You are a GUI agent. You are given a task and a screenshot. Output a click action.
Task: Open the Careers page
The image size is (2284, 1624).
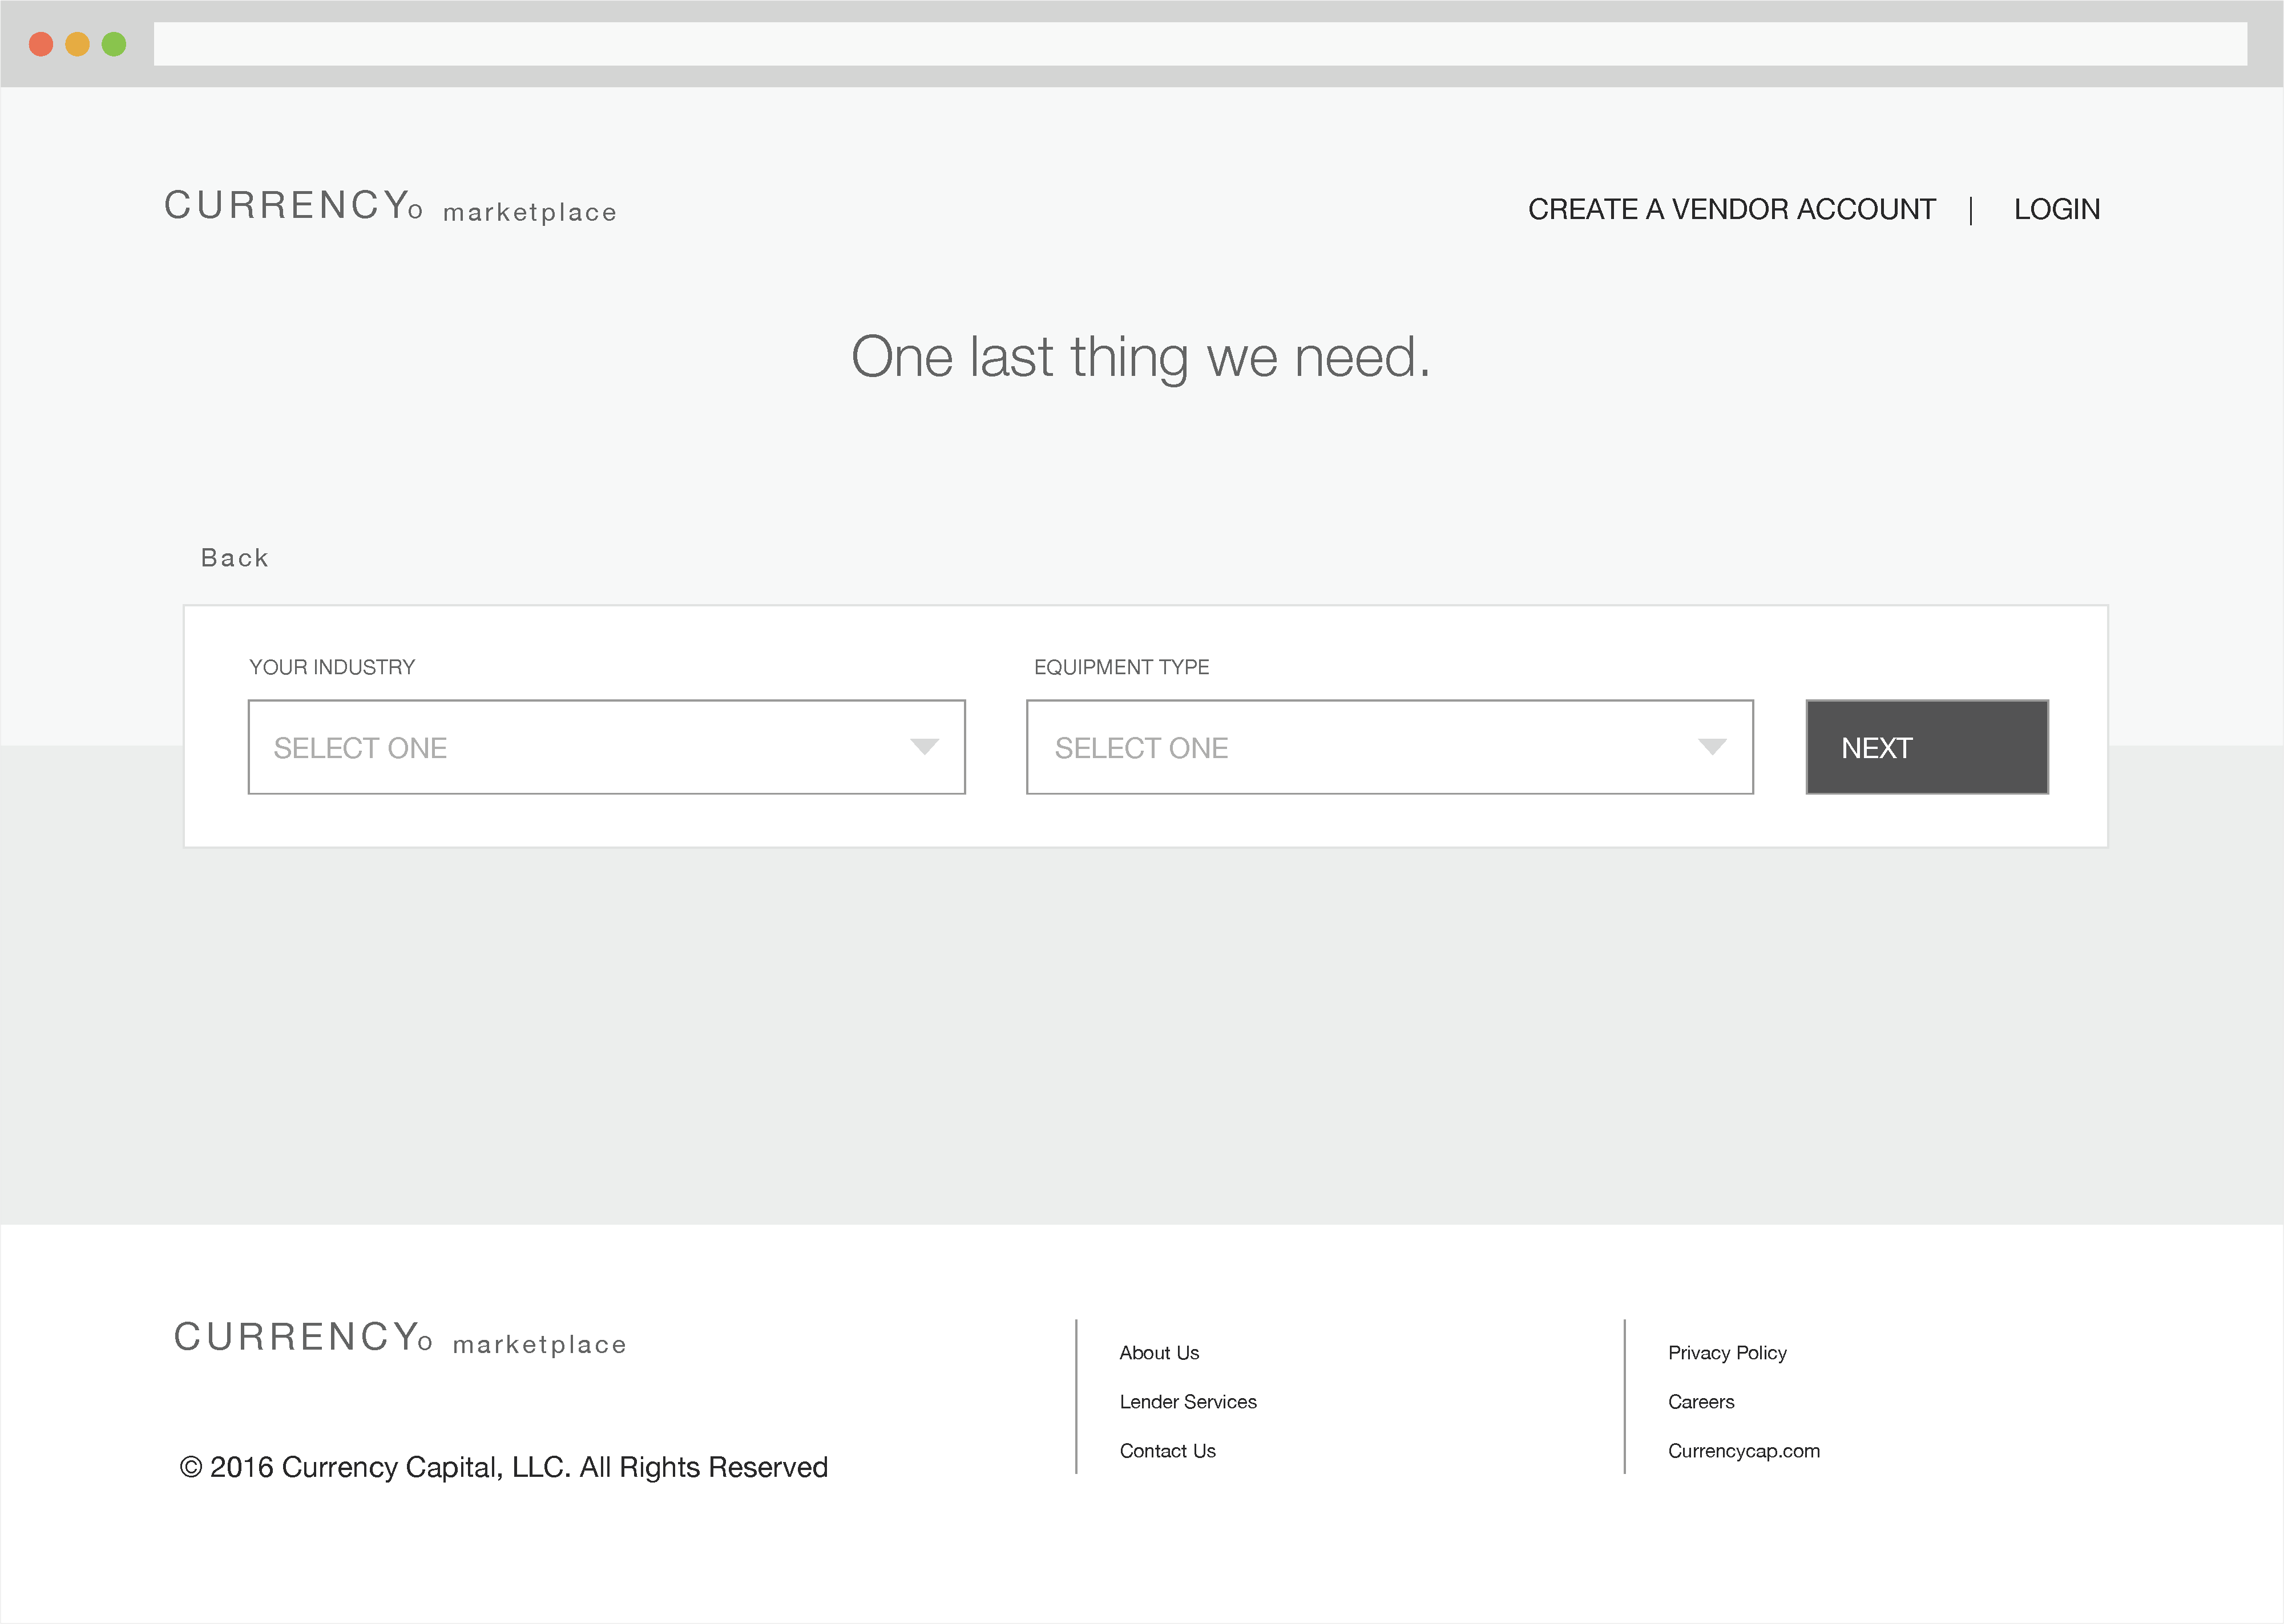1701,1401
